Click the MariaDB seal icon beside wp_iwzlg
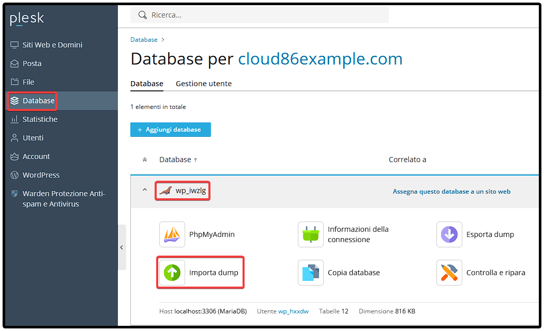Viewport: 544px width, 331px height. (x=165, y=191)
